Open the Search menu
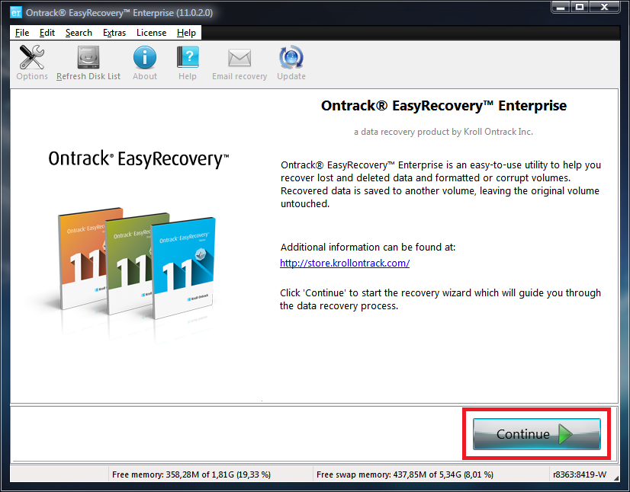 pos(78,33)
